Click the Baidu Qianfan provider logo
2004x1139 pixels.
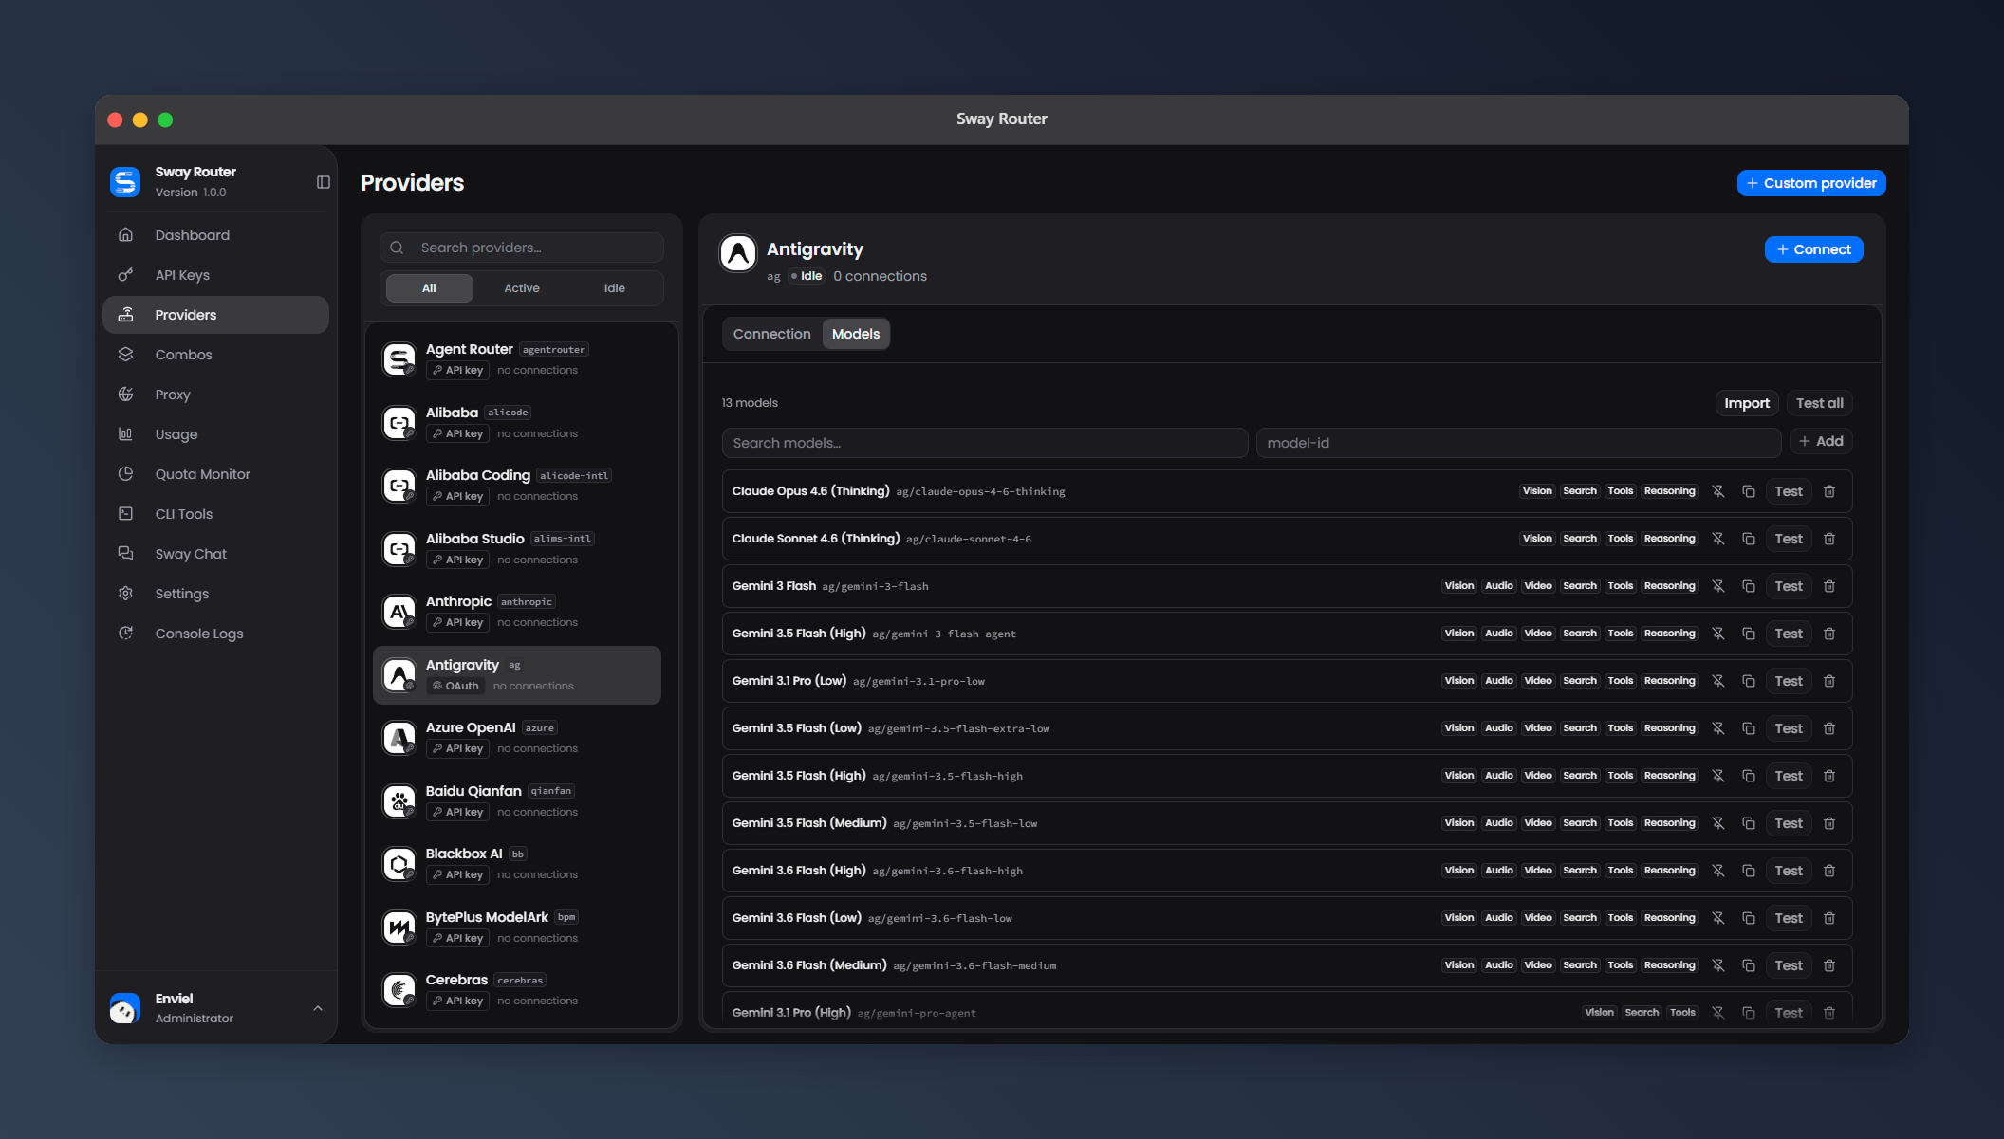click(x=399, y=801)
